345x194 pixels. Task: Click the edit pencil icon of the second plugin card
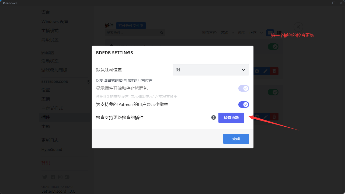[266, 117]
